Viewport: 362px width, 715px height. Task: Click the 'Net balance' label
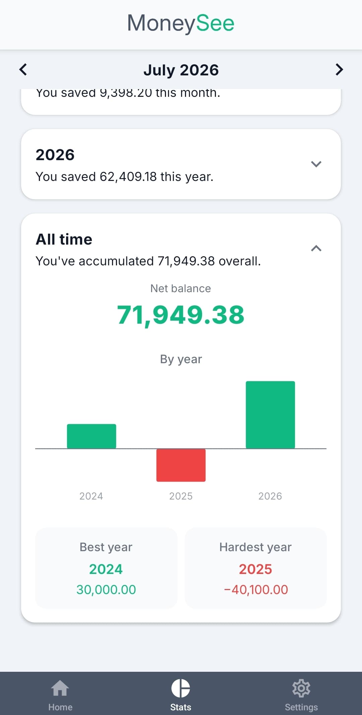coord(181,288)
